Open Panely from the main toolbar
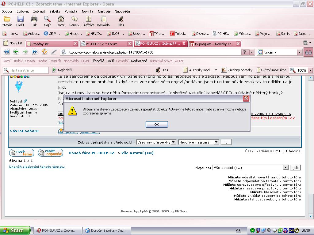The image size is (314, 235). 74,21
